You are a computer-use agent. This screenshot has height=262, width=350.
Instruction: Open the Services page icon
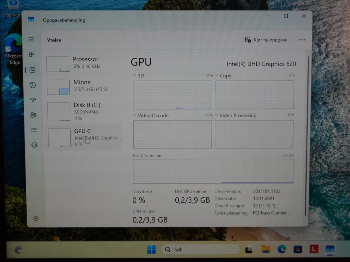pos(34,145)
